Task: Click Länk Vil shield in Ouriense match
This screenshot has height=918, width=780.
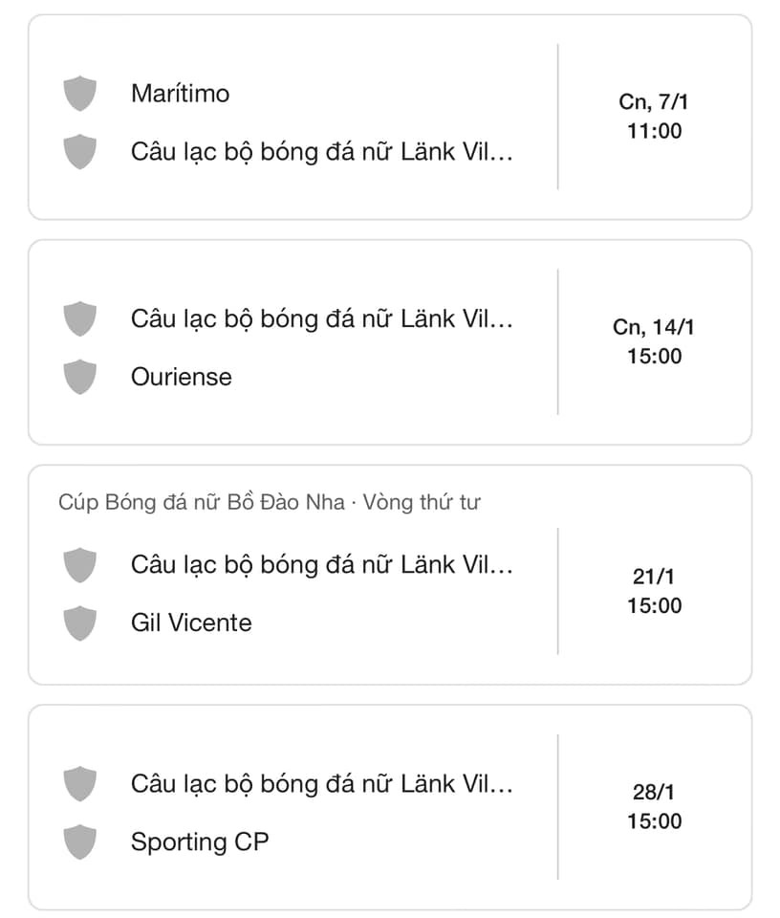Action: (79, 318)
